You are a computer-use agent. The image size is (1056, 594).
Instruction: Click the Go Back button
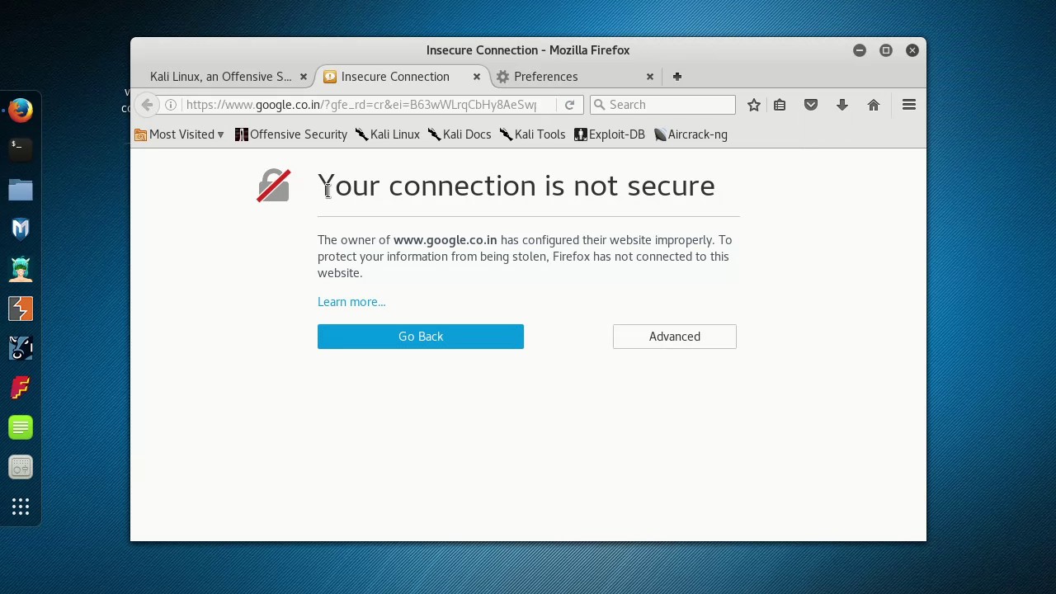(x=421, y=337)
